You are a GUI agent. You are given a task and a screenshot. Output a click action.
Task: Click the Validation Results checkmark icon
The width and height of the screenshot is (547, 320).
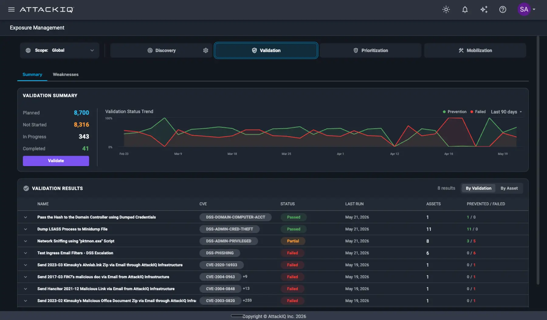coord(26,188)
